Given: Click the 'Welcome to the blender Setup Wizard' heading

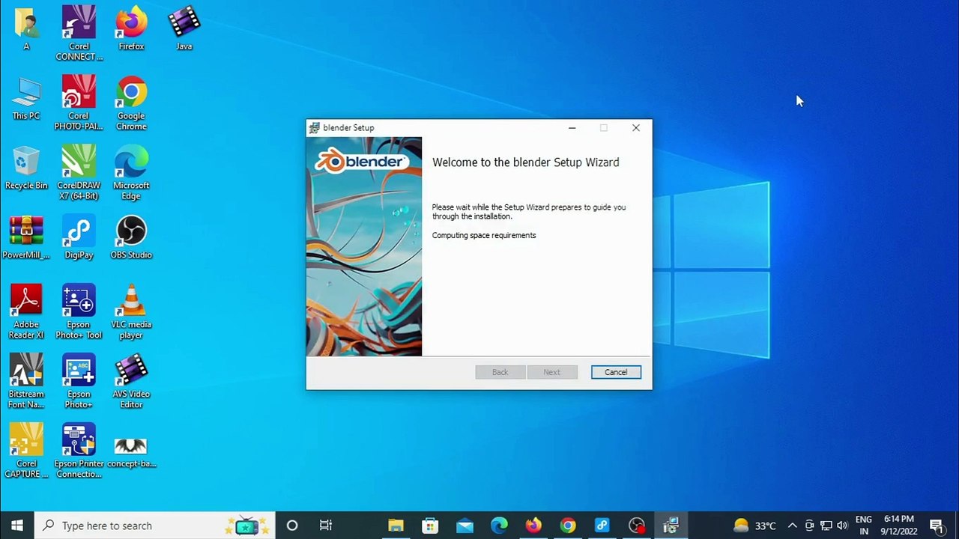Looking at the screenshot, I should (525, 162).
